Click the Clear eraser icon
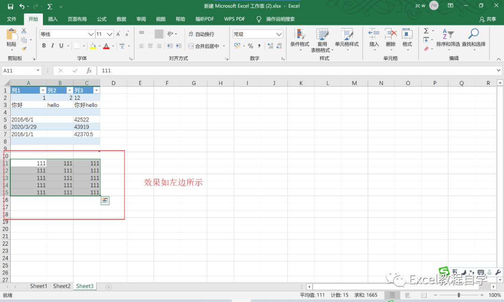Viewport: 504px width, 302px height. pos(426,49)
